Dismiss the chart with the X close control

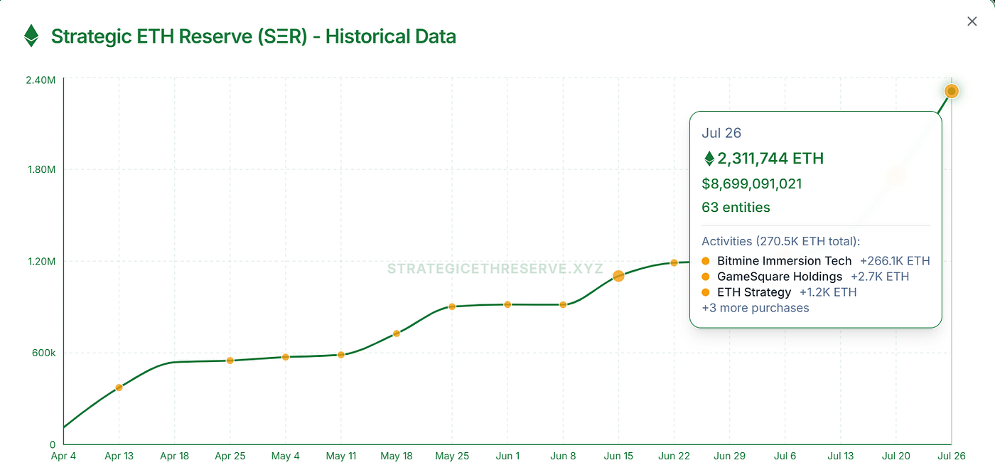point(972,21)
